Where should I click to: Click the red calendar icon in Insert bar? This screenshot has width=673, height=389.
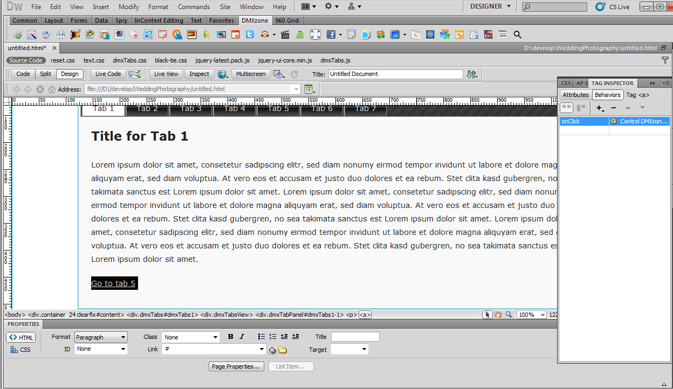coord(235,34)
